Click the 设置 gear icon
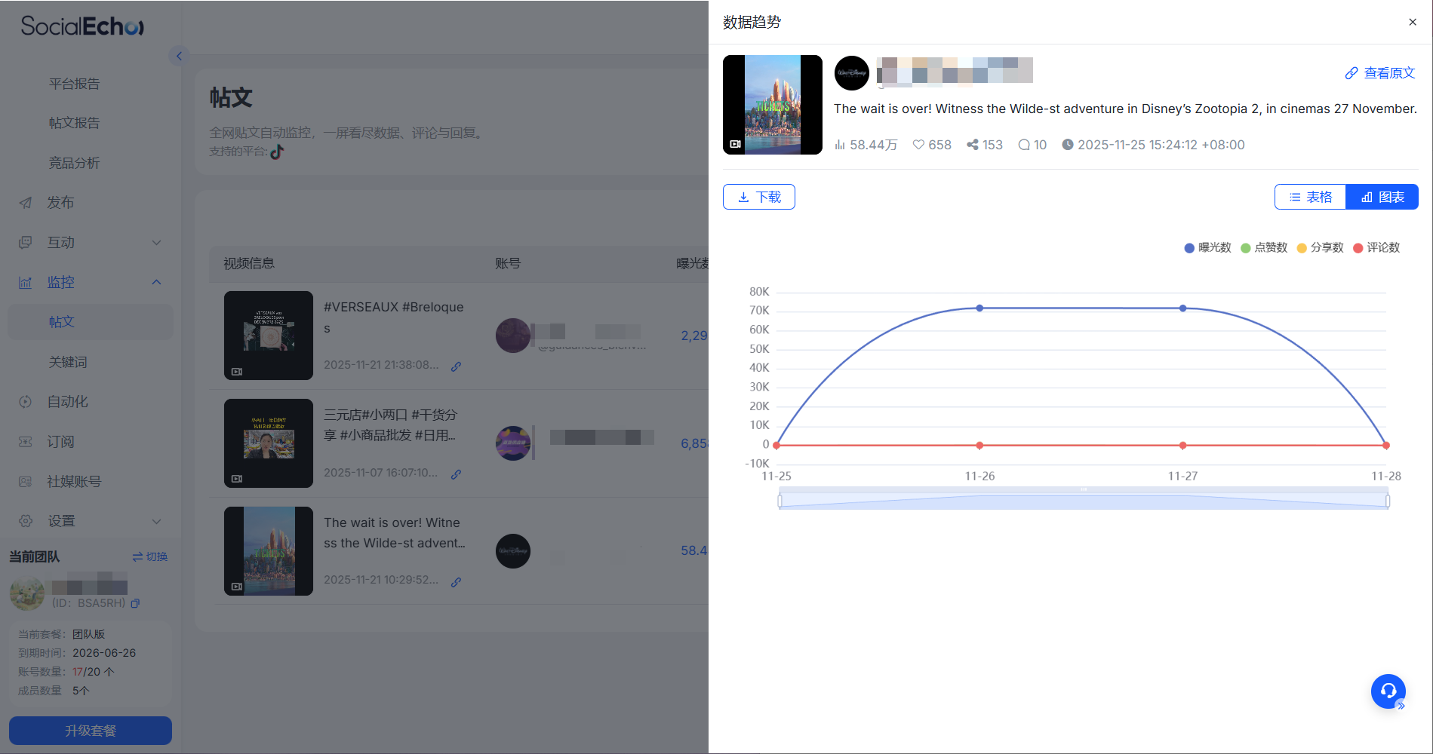Screen dimensions: 1433x754 tap(26, 521)
